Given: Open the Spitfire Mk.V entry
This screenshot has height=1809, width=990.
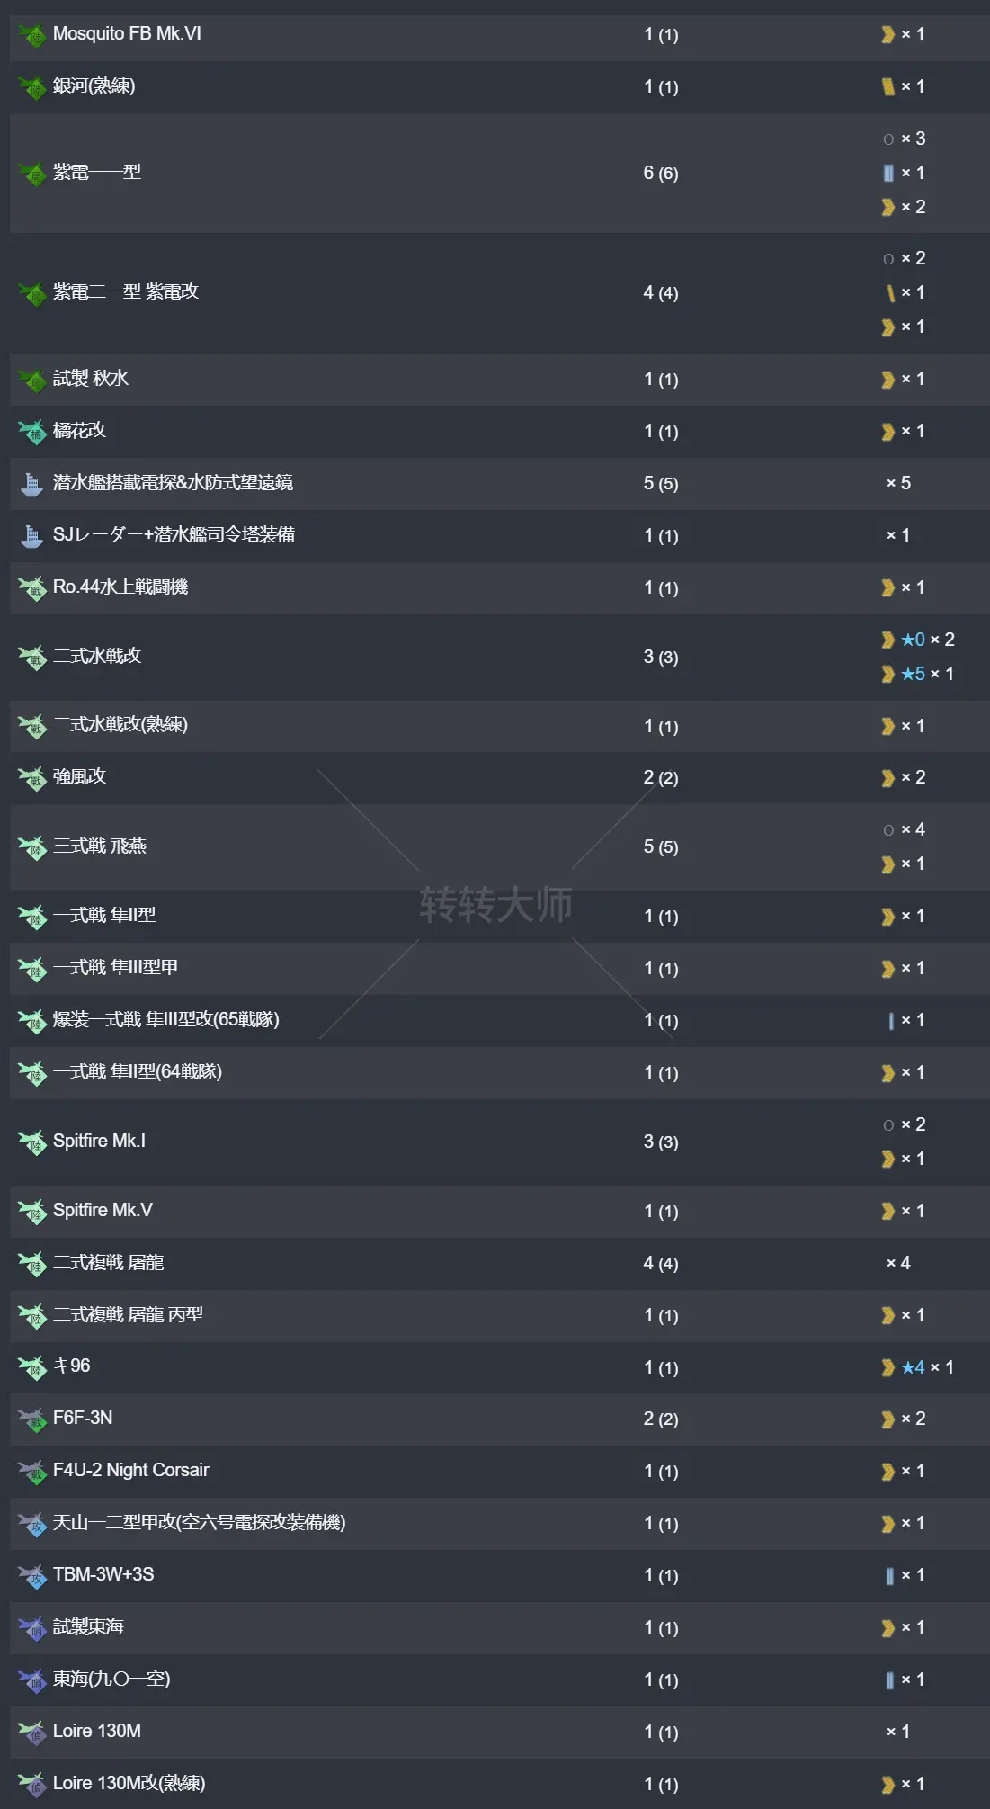Looking at the screenshot, I should 102,1211.
